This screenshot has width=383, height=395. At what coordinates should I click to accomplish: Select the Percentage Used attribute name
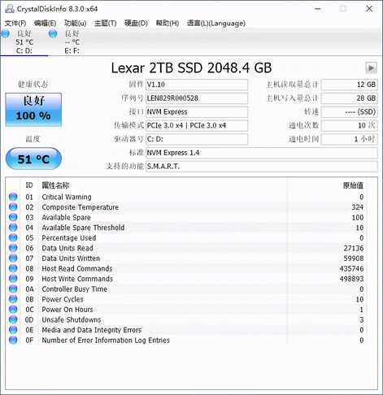(69, 238)
